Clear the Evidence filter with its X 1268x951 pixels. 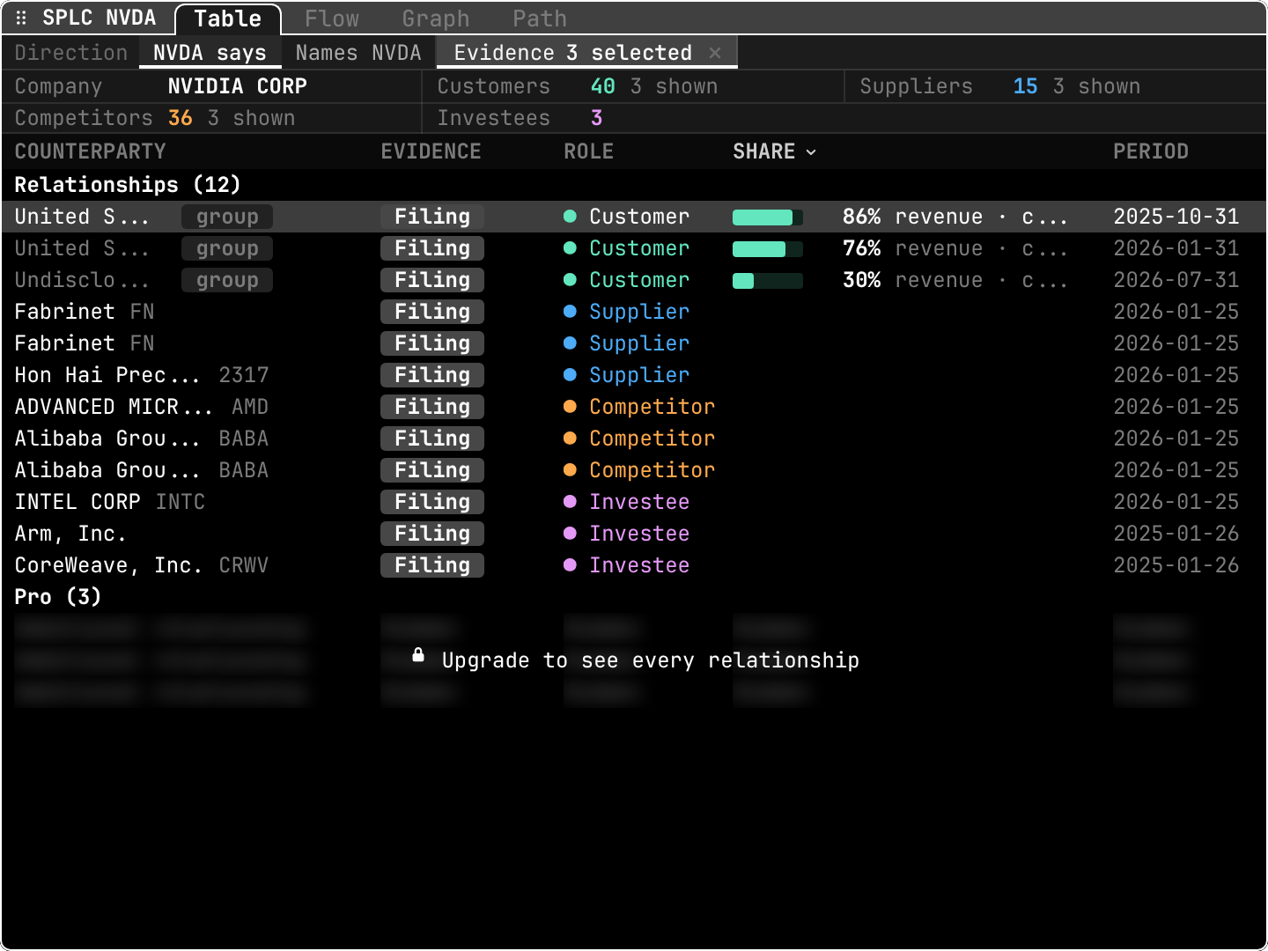(715, 53)
